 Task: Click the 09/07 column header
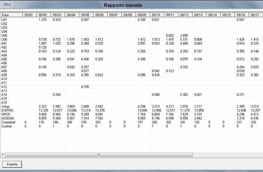pos(114,15)
